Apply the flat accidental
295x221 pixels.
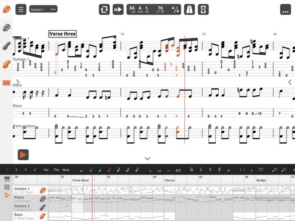(x=201, y=169)
